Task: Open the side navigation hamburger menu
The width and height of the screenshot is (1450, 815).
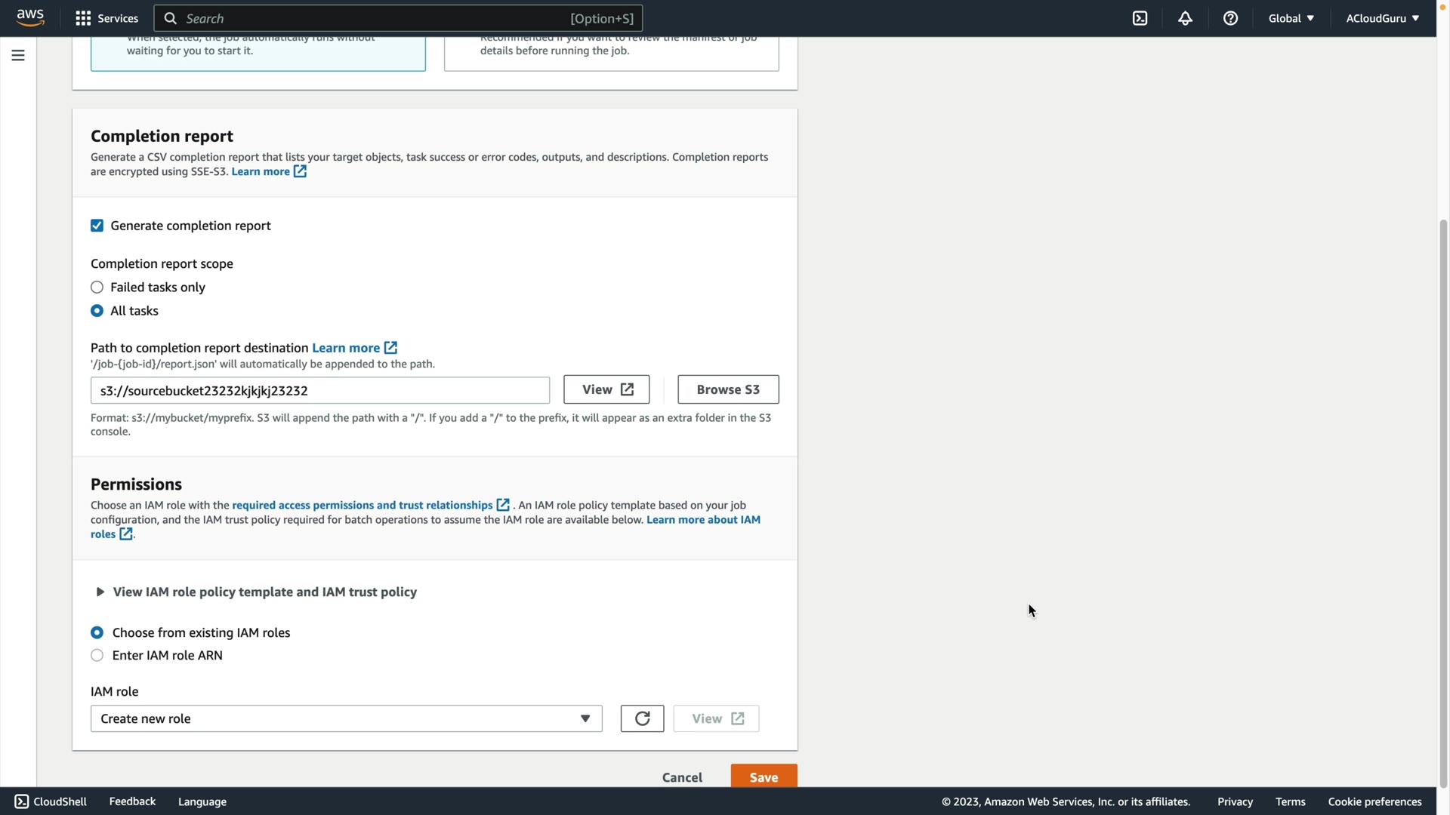Action: (x=18, y=55)
